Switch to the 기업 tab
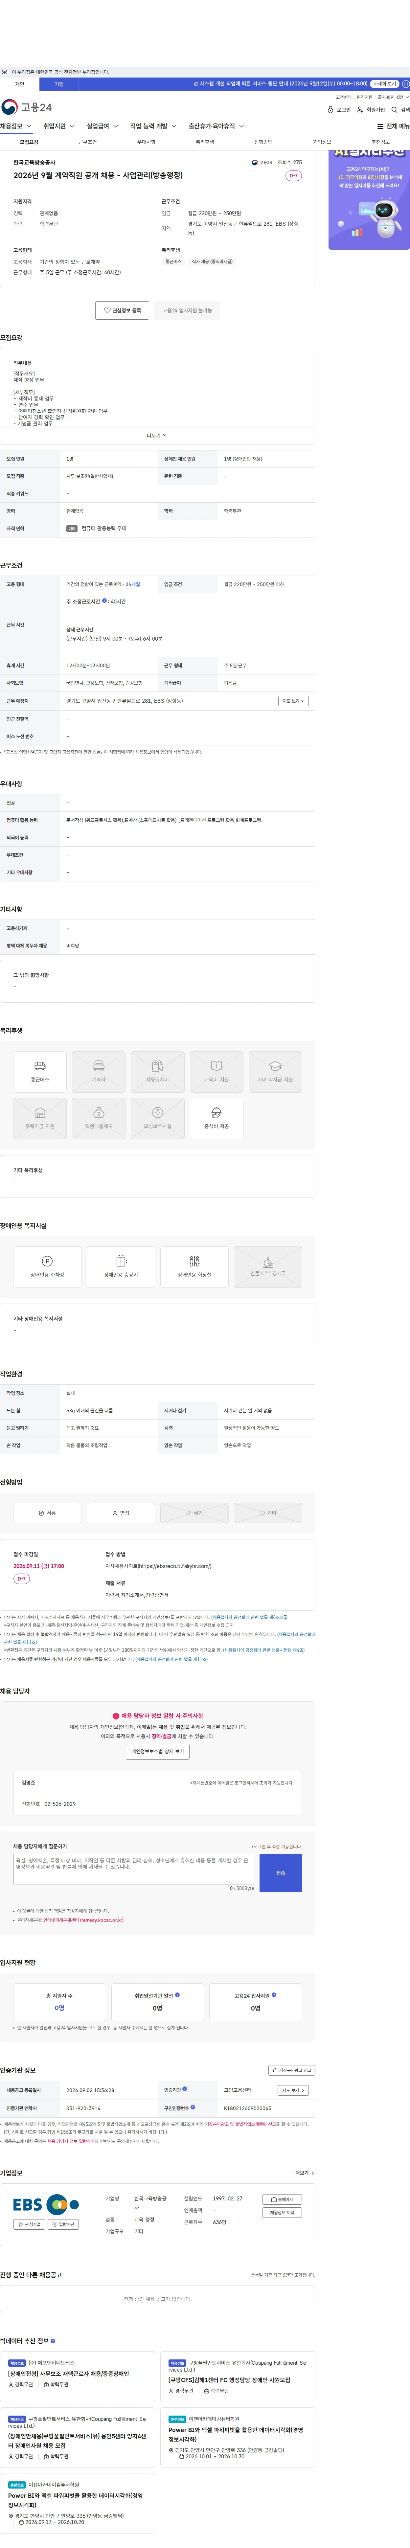410x2548 pixels. pos(59,84)
